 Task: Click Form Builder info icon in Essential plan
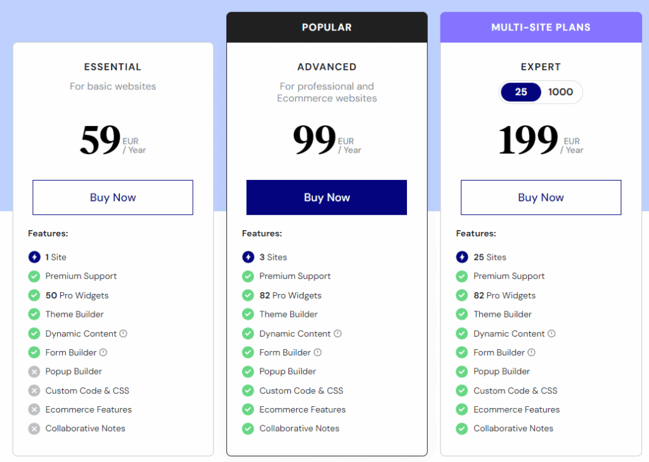pos(103,352)
